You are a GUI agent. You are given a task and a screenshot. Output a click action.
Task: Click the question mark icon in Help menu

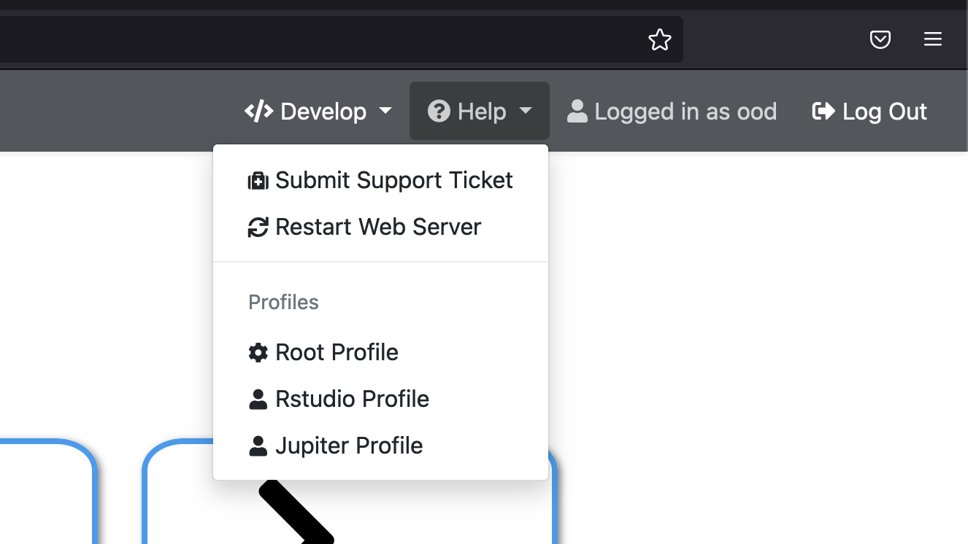pyautogui.click(x=438, y=111)
